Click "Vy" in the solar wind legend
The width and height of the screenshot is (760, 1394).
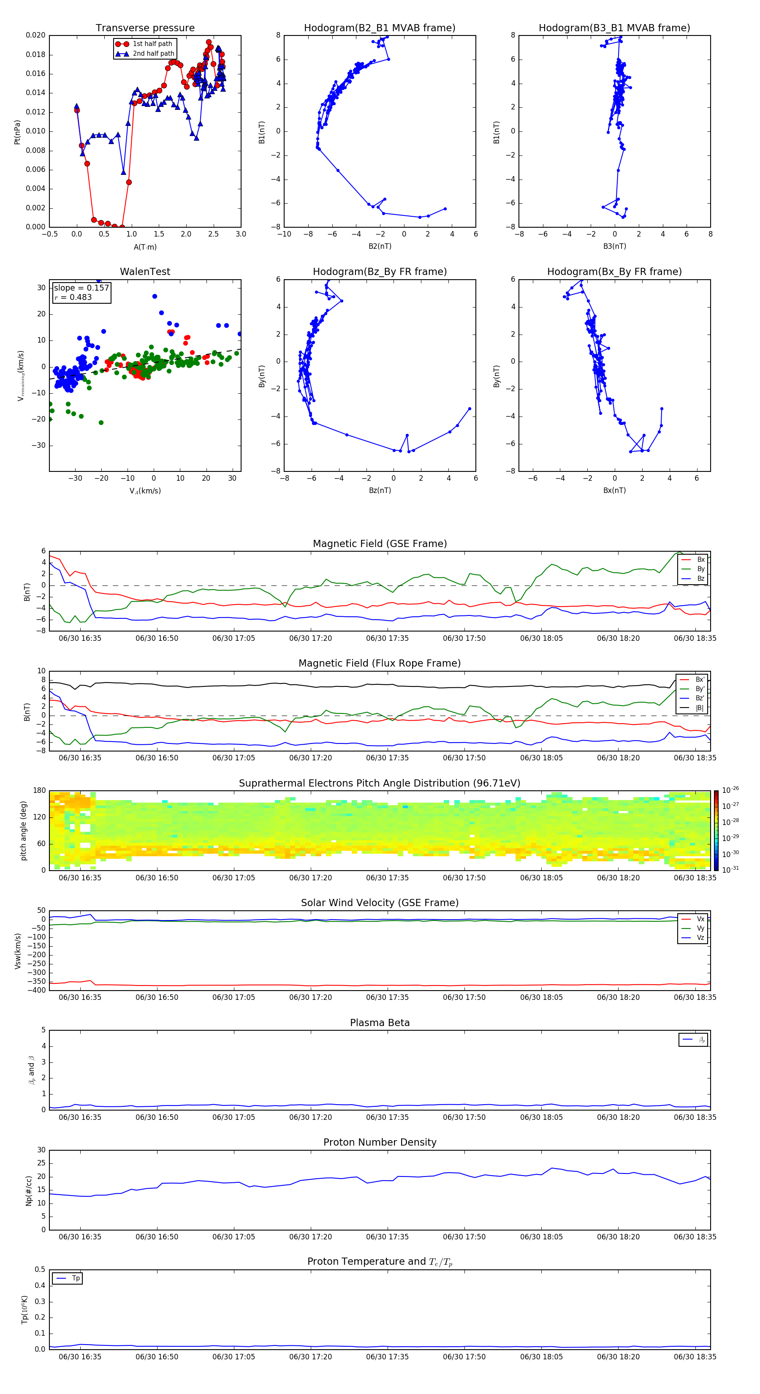pyautogui.click(x=700, y=928)
